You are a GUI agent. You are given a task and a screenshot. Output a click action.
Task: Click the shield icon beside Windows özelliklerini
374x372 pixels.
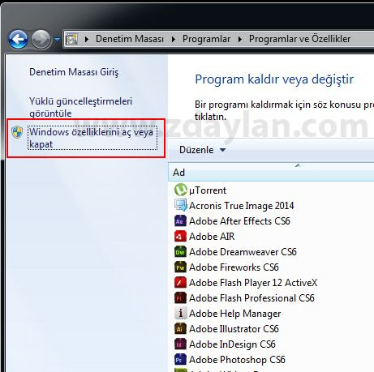click(x=17, y=132)
